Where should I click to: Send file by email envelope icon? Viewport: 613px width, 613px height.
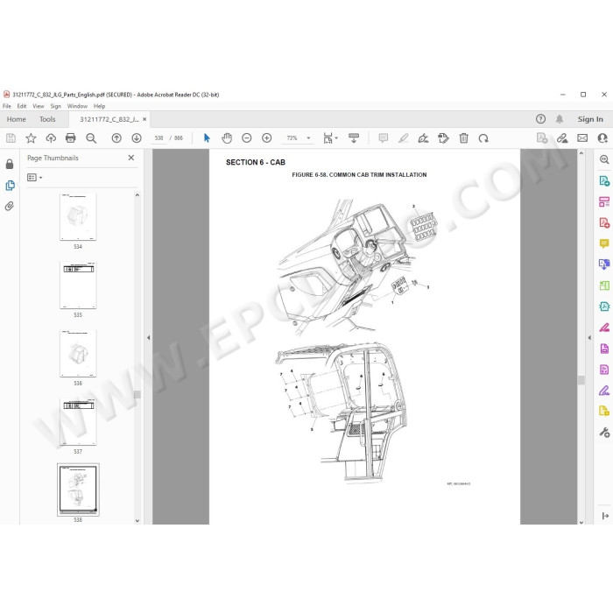coord(582,138)
